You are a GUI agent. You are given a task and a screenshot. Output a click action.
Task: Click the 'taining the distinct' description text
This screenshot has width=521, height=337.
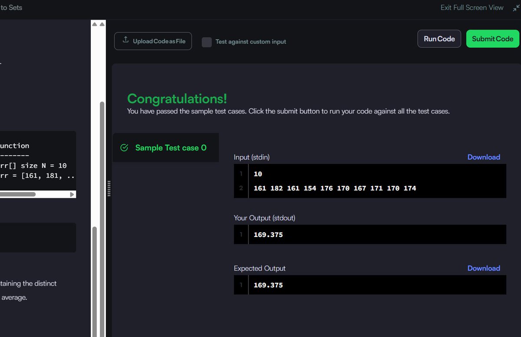pyautogui.click(x=28, y=284)
